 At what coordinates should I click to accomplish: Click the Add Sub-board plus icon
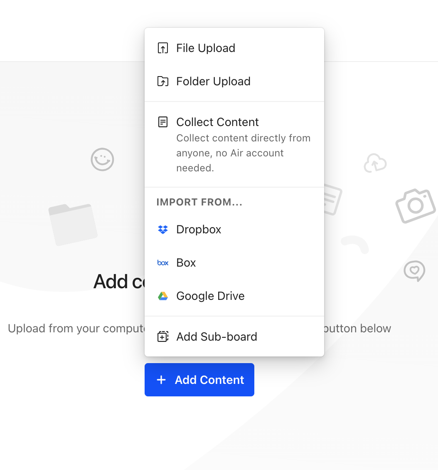pos(162,336)
